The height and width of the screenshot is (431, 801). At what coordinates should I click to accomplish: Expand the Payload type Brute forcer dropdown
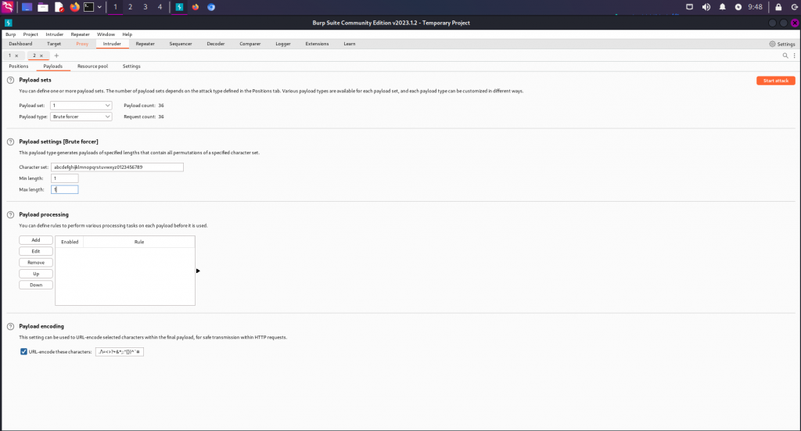click(81, 117)
